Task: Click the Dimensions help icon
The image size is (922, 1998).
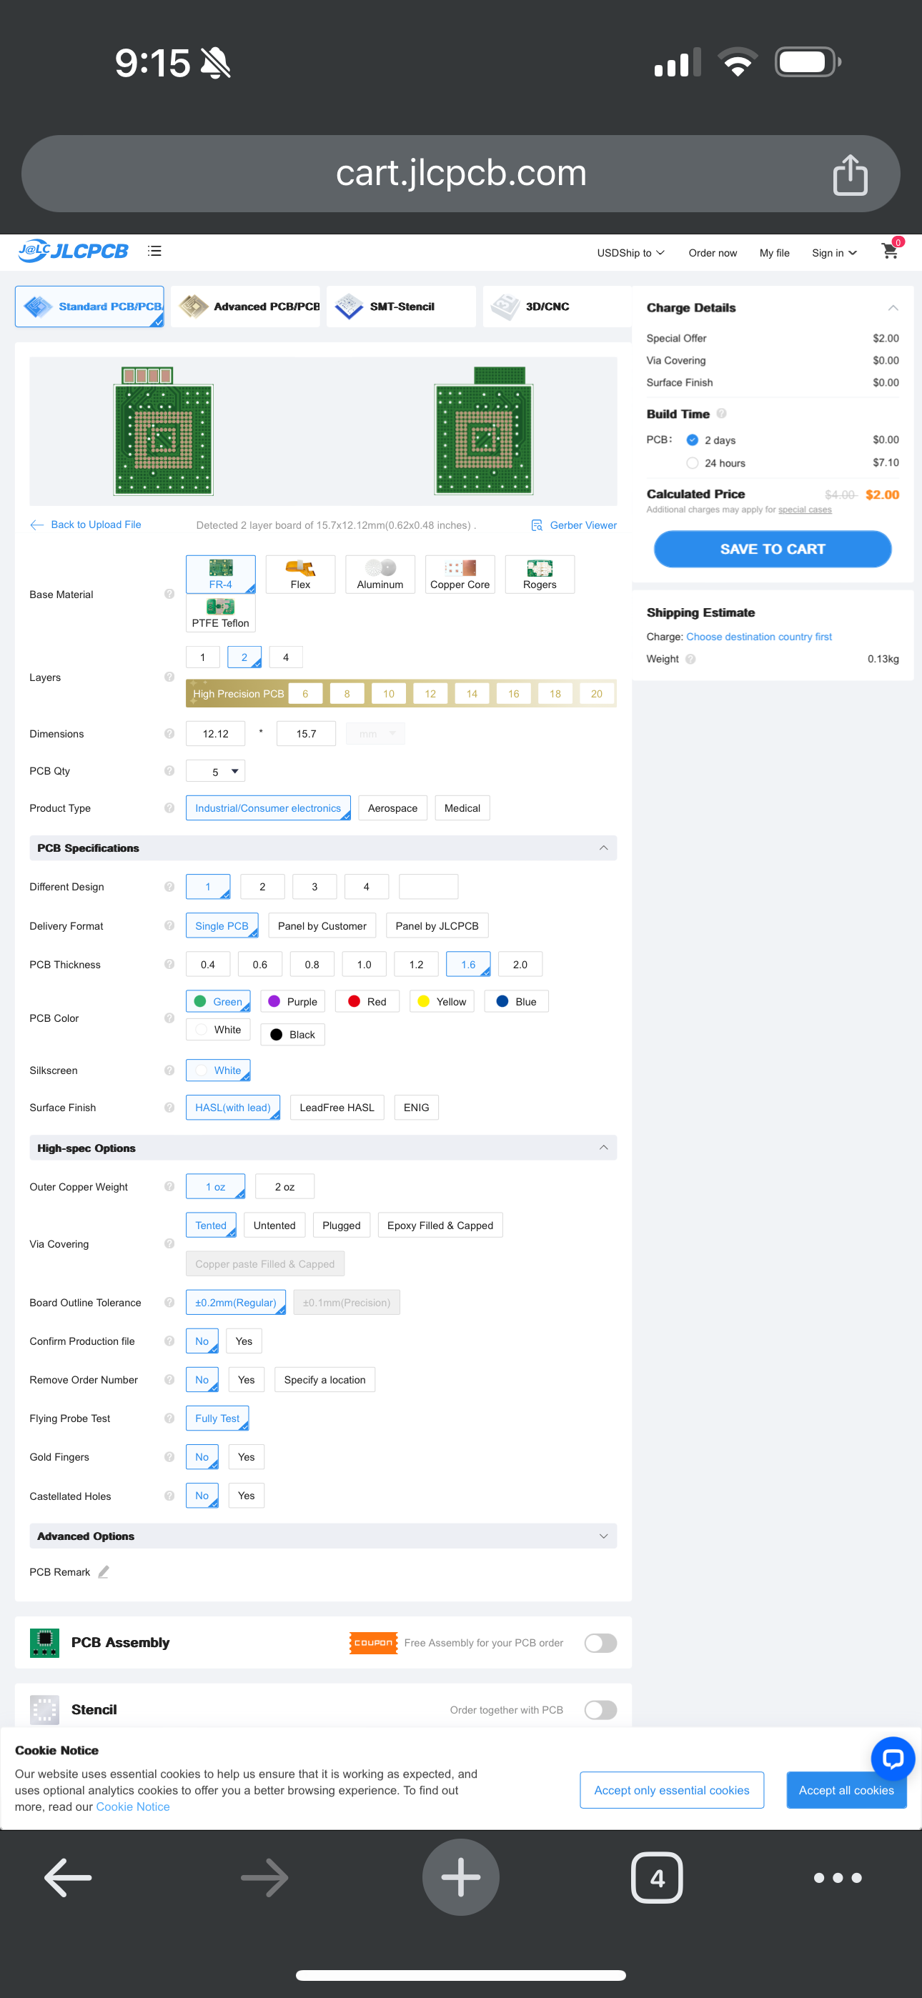Action: click(x=169, y=734)
